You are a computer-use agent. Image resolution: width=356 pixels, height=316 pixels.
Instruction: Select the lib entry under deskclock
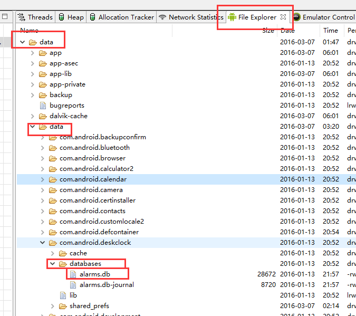coord(73,295)
